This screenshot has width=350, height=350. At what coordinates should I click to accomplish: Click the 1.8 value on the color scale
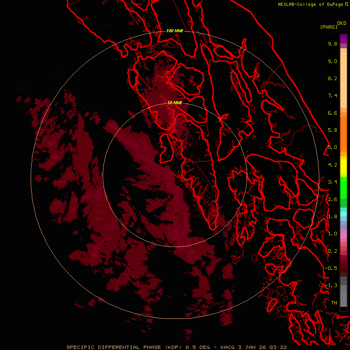tap(332, 217)
